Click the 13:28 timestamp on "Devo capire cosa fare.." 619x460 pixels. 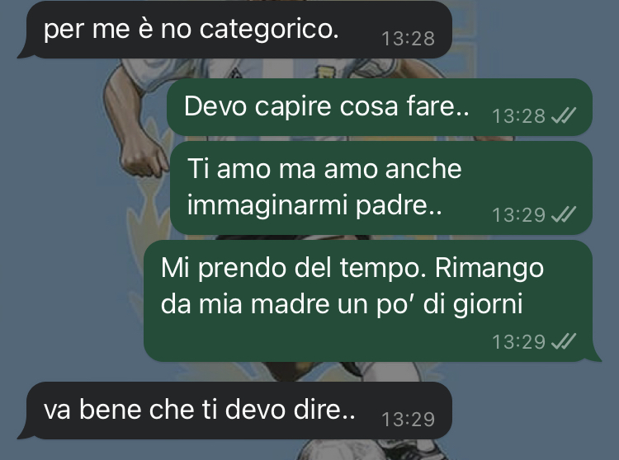coord(519,116)
